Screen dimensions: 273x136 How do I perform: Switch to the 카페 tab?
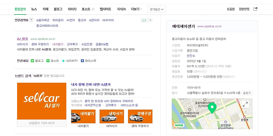tap(45, 9)
